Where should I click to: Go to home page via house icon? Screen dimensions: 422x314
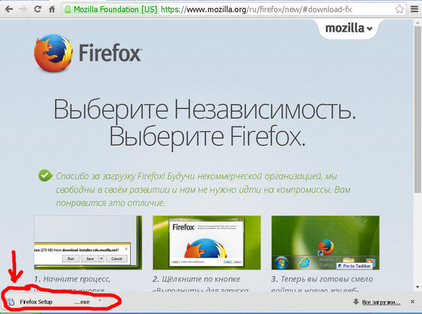pyautogui.click(x=52, y=9)
